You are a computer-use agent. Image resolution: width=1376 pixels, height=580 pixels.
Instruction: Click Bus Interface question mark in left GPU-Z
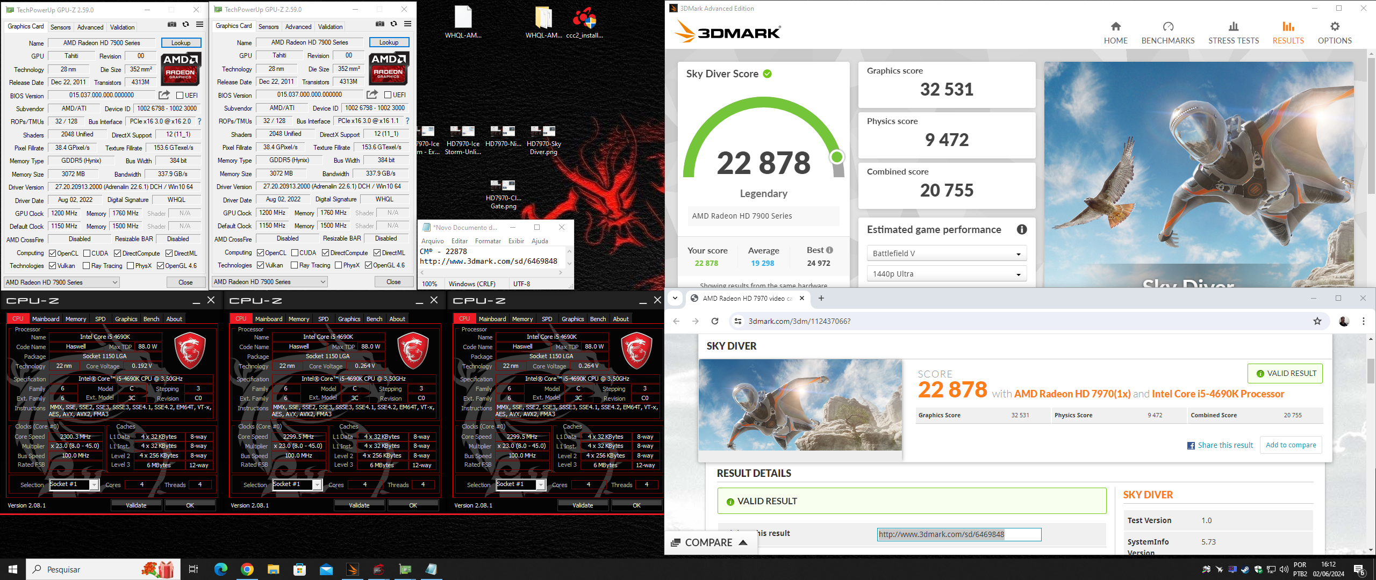tap(199, 121)
